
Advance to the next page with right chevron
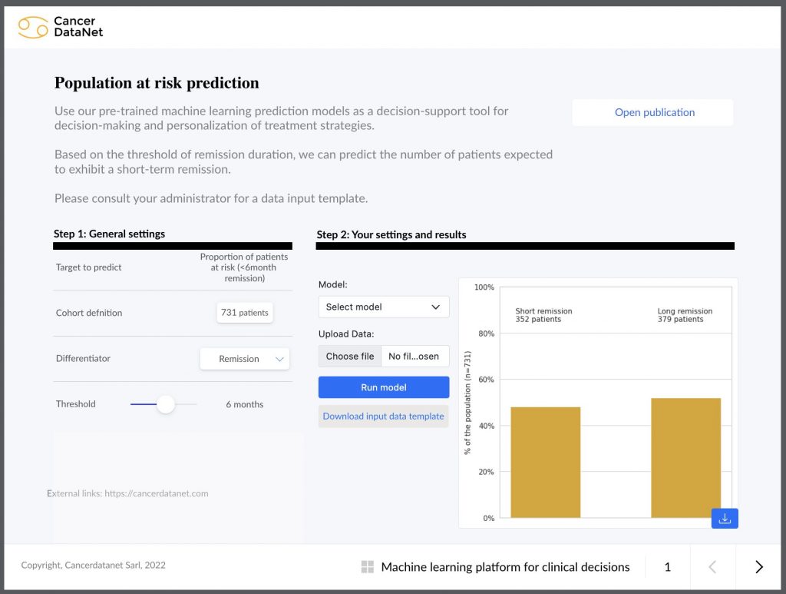point(759,566)
